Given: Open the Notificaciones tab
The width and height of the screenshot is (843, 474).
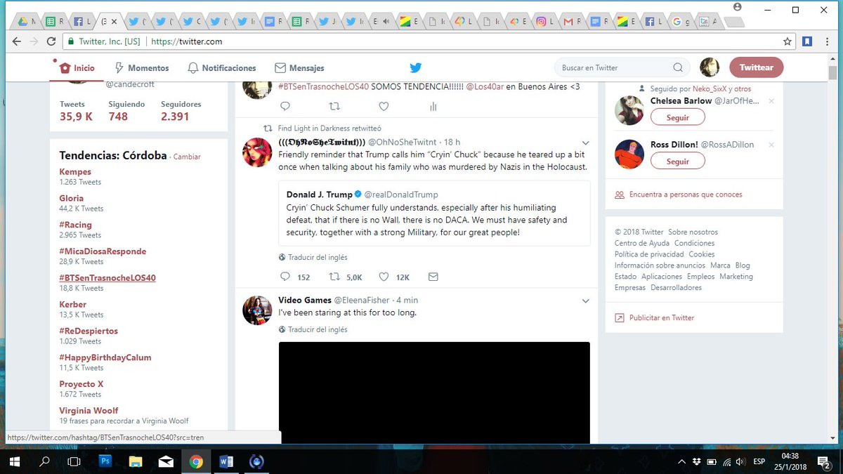Looking at the screenshot, I should tap(221, 68).
